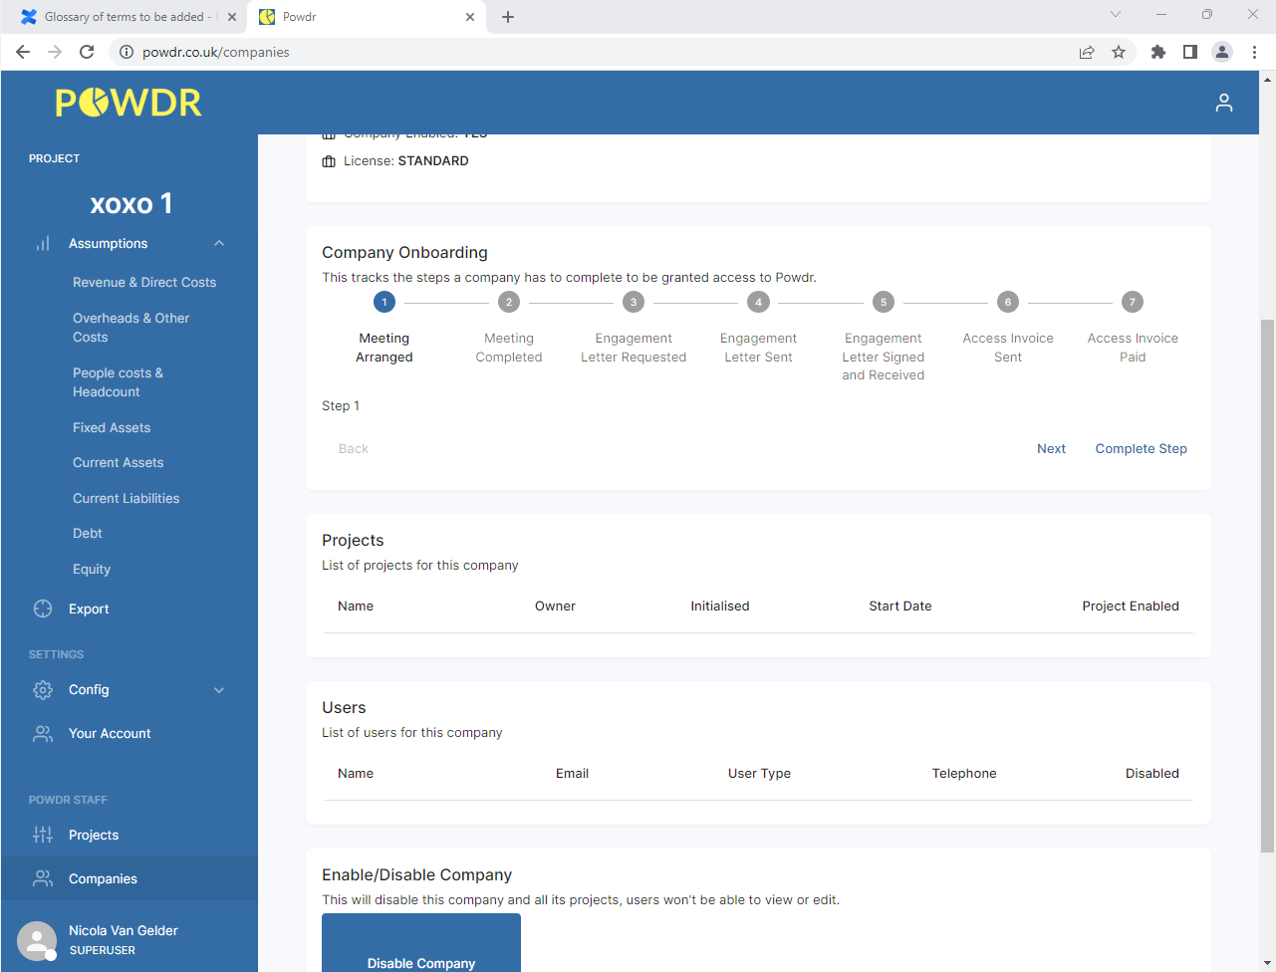Click Complete Step for the onboarding

1141,448
